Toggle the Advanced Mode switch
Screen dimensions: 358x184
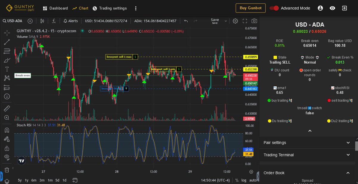point(274,8)
